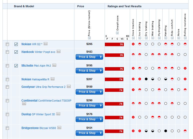193x139 pixels.
Task: Tick the leftmost checkbox in Nokian WR G2 row
Action: click(7, 44)
